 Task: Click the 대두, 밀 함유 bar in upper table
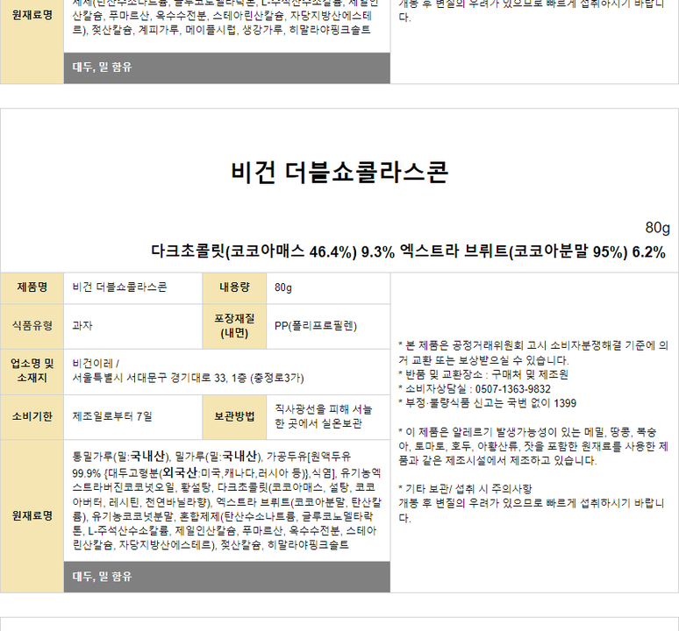pyautogui.click(x=227, y=67)
